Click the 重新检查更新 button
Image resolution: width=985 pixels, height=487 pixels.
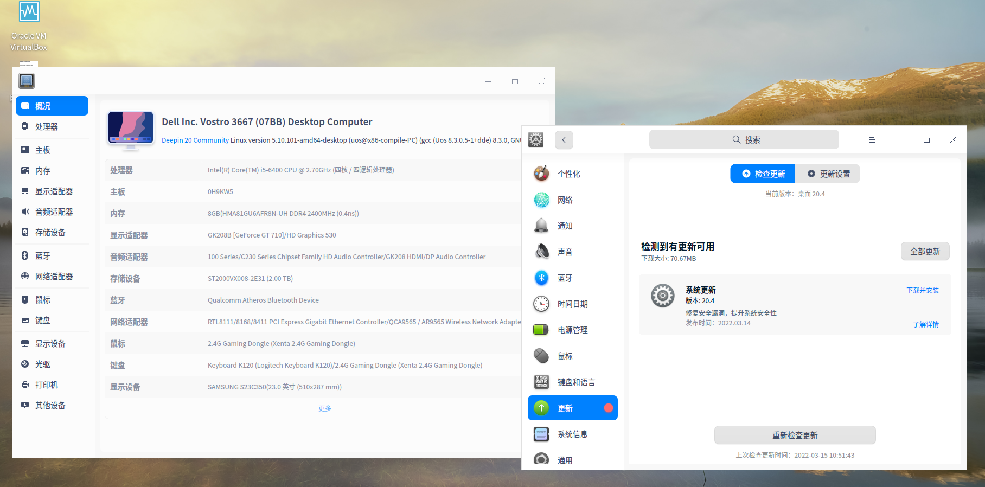[x=795, y=435]
